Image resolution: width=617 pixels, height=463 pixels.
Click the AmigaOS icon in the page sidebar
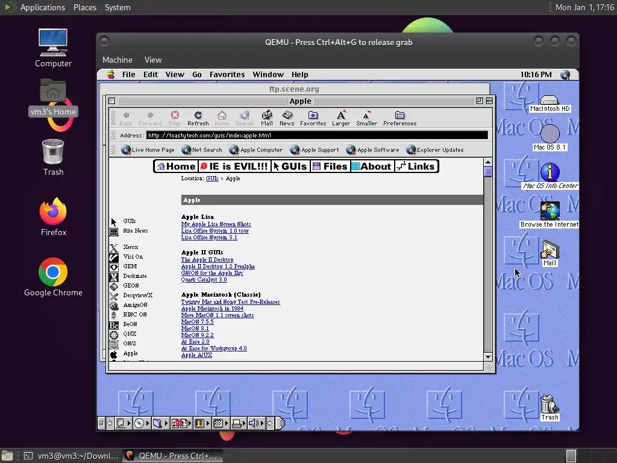pos(114,306)
